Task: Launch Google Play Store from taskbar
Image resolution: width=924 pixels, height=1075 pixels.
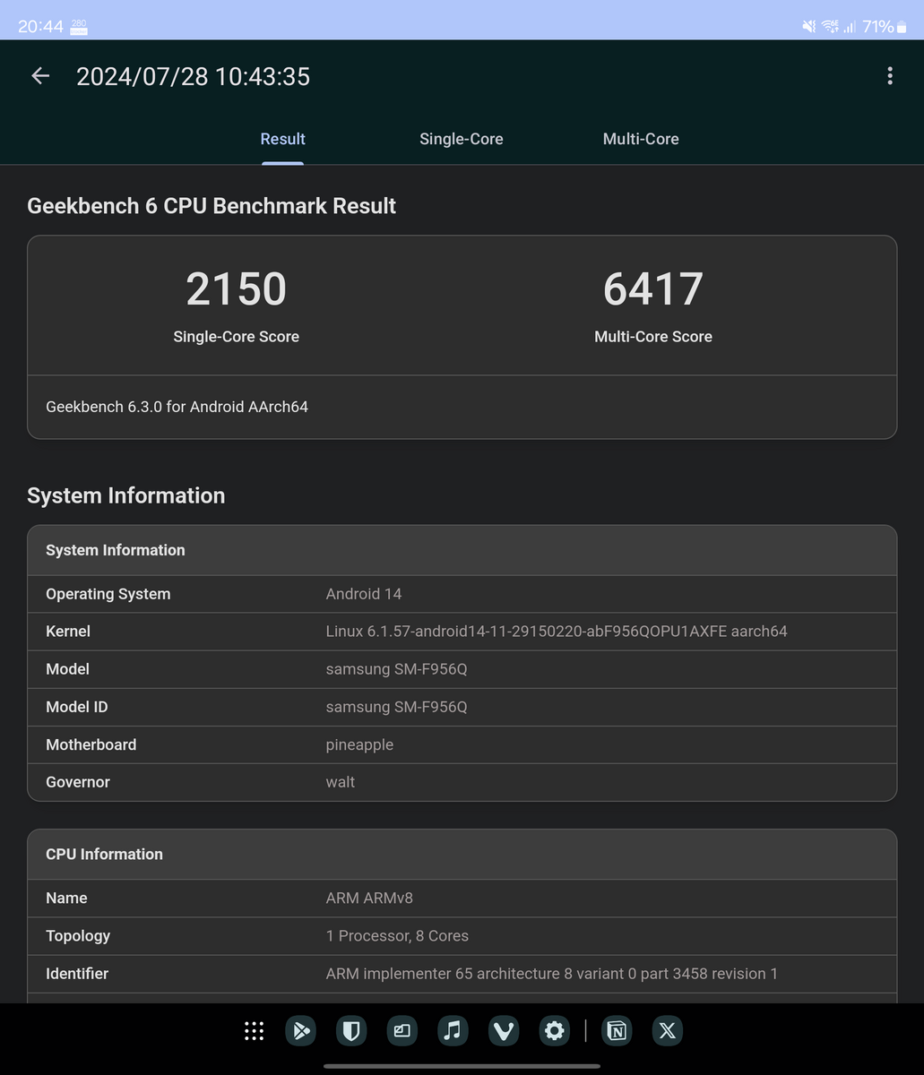Action: (x=301, y=1031)
